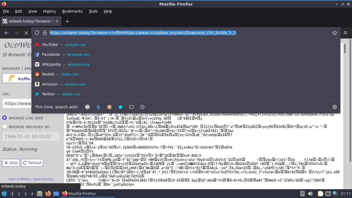The height and width of the screenshot is (198, 352).
Task: Select the Browse Live Web radio button
Action: tap(4, 118)
